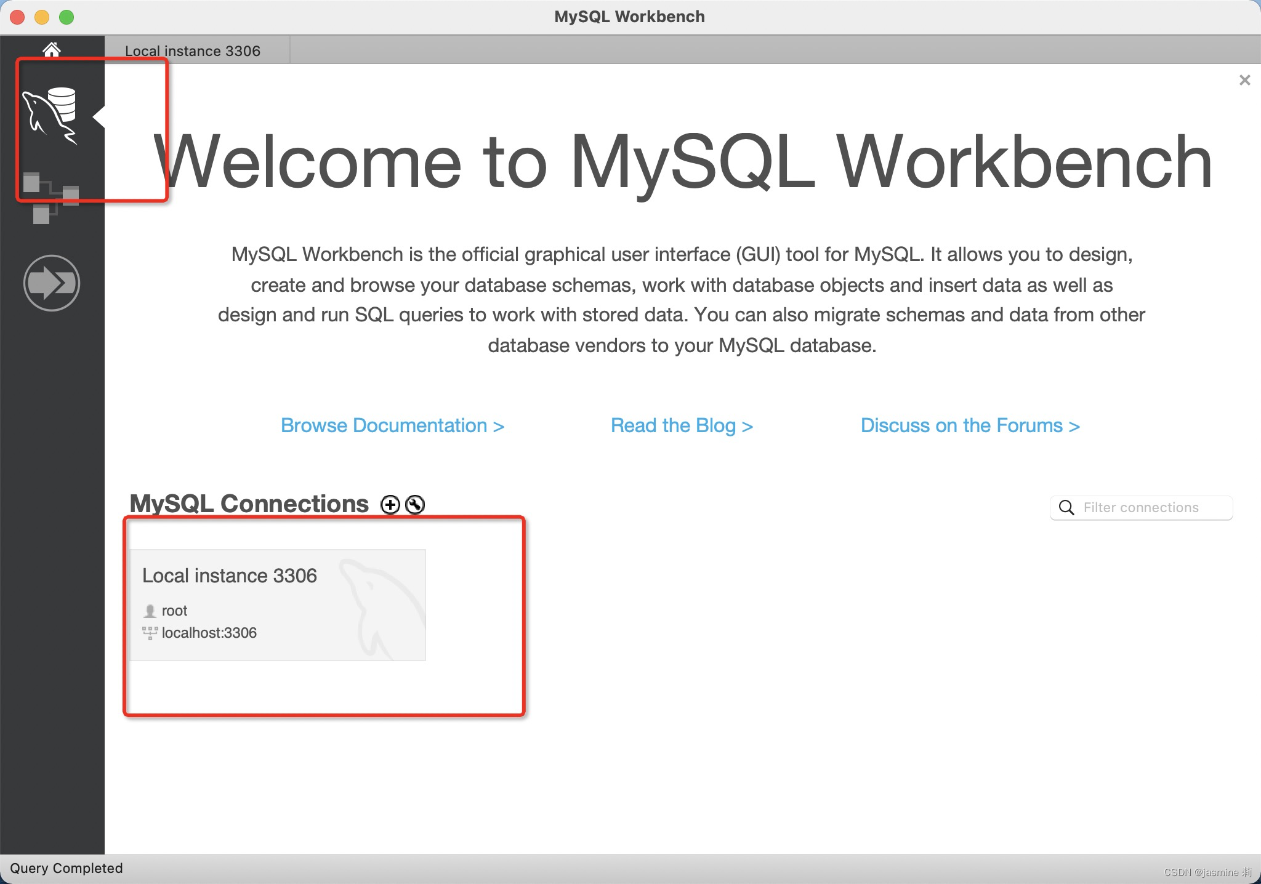The image size is (1261, 884).
Task: Click the home icon atop the sidebar
Action: coord(52,49)
